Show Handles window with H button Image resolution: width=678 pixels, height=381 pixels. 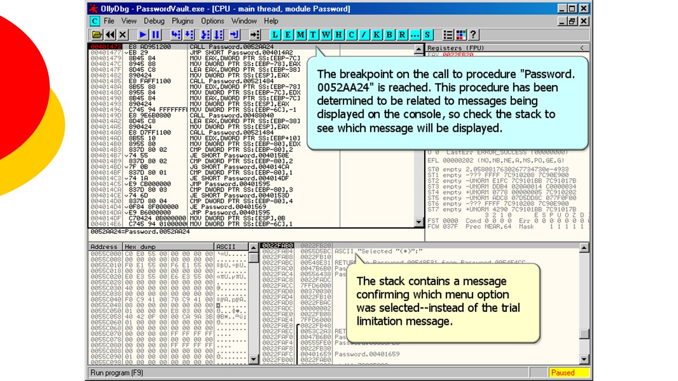coord(338,35)
